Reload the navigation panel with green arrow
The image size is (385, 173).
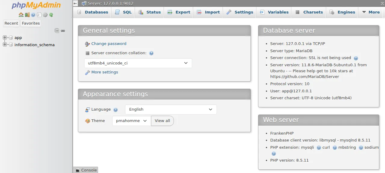coord(51,15)
